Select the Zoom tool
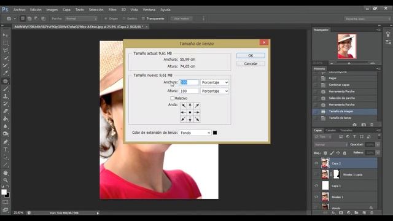The height and width of the screenshot is (221, 393). [x=6, y=180]
